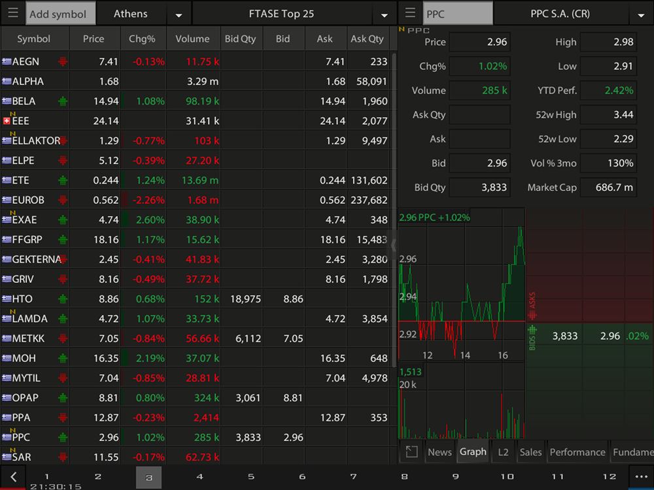Select the SAR symbol row
This screenshot has width=654, height=490.
195,457
